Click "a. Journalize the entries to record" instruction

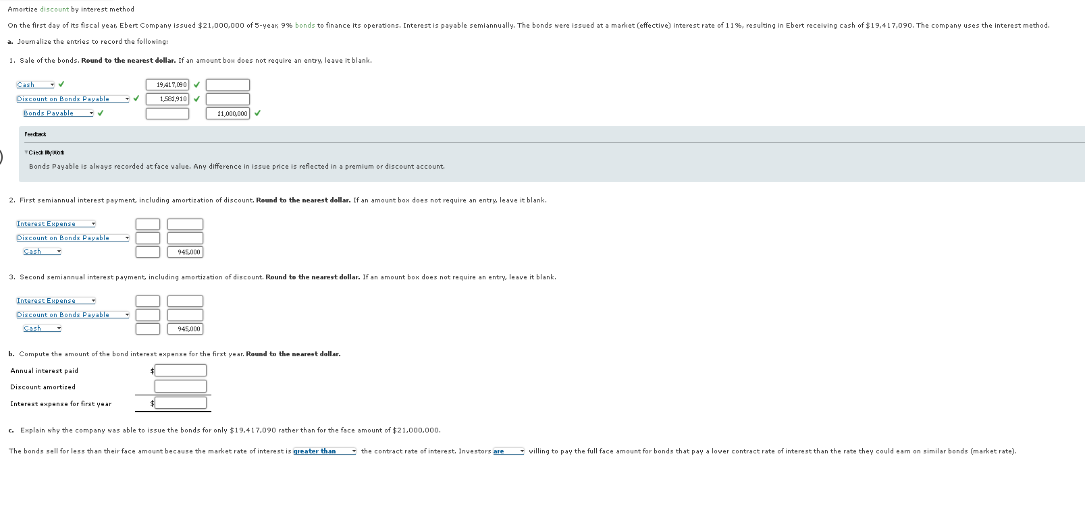[x=88, y=41]
